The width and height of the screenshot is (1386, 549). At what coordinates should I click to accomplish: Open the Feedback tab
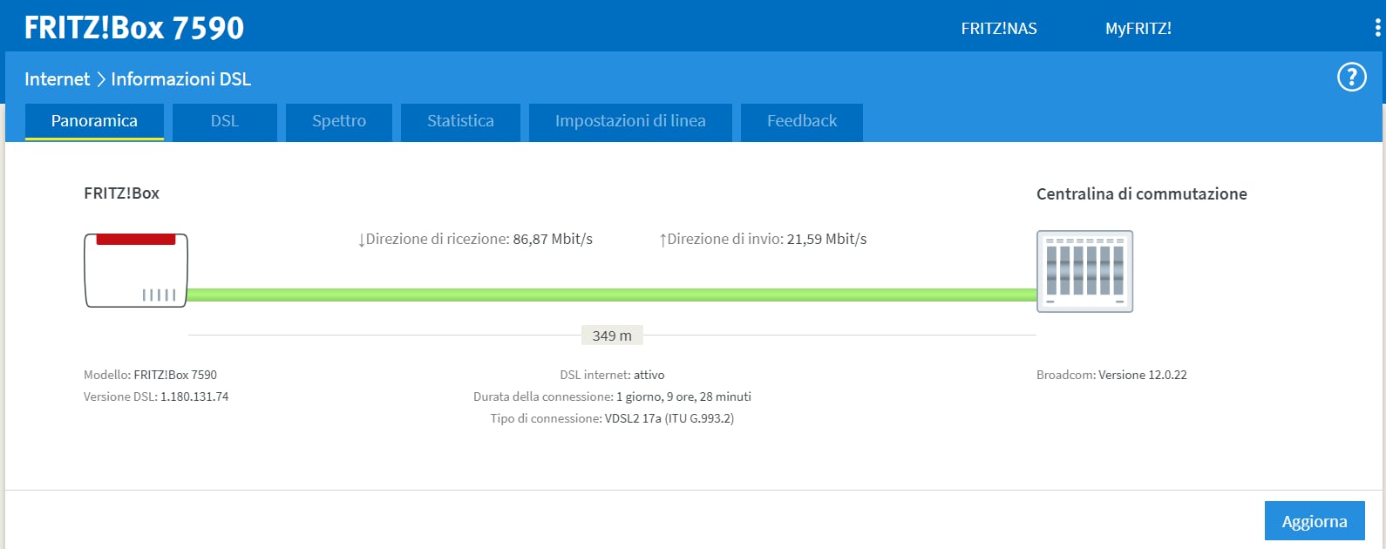(802, 122)
